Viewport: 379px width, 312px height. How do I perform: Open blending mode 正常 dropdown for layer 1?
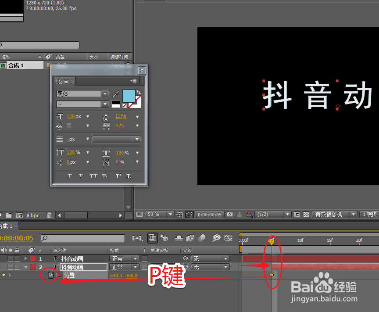click(x=124, y=258)
